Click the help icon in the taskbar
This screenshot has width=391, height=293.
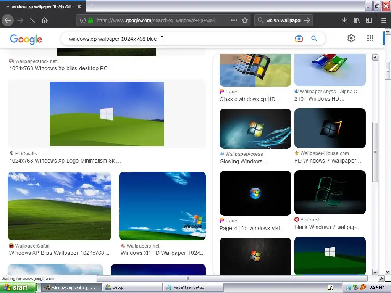(x=330, y=288)
